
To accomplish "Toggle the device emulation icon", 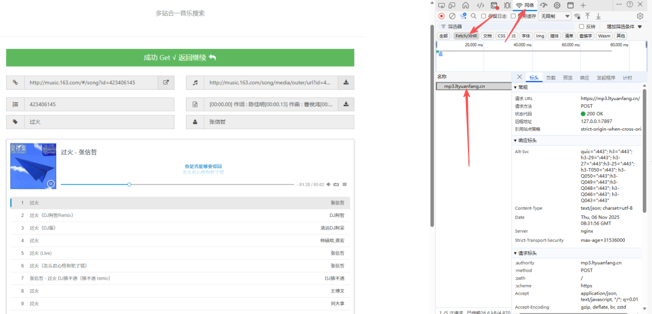I will point(452,5).
